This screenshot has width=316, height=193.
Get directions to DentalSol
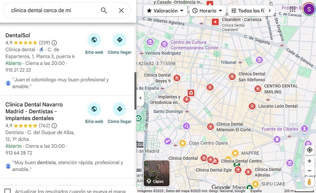[119, 40]
